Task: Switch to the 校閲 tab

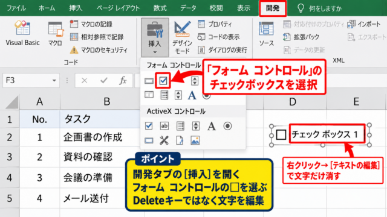Action: tap(216, 8)
